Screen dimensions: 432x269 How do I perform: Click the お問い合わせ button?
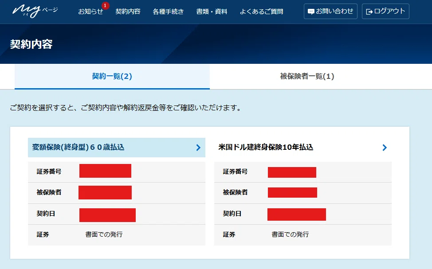330,11
